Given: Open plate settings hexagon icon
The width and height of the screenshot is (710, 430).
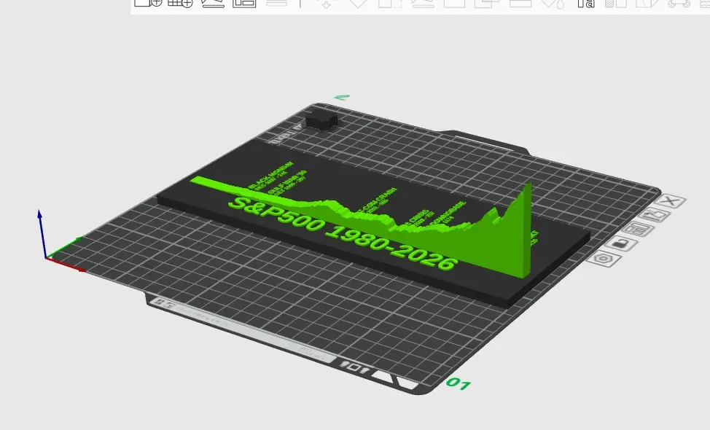Looking at the screenshot, I should [x=604, y=259].
